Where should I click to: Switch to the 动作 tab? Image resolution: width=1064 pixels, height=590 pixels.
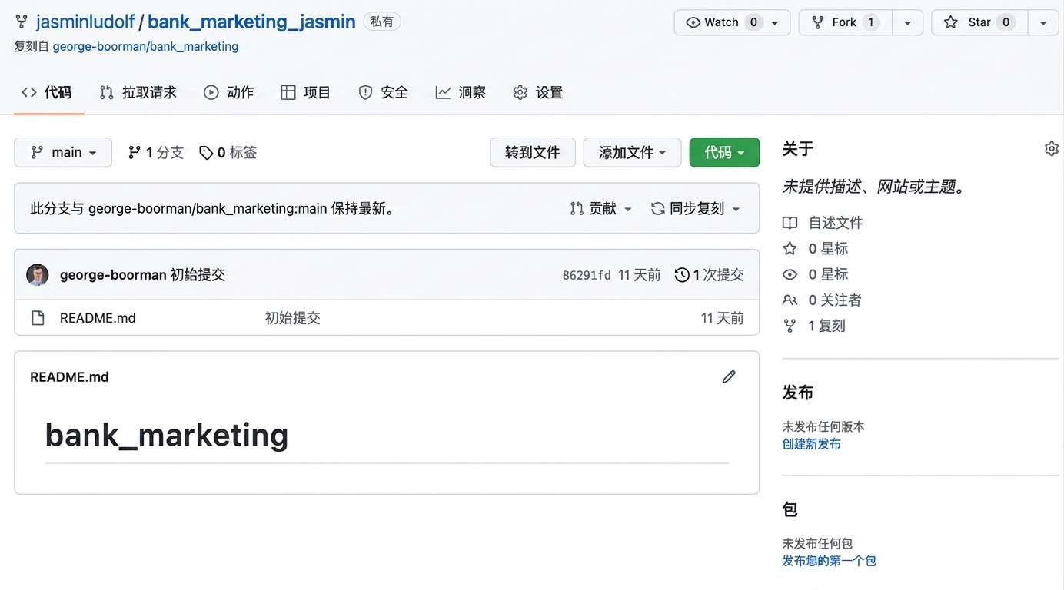pyautogui.click(x=228, y=92)
